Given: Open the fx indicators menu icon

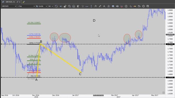Looking at the screenshot, I should (x=95, y=6).
